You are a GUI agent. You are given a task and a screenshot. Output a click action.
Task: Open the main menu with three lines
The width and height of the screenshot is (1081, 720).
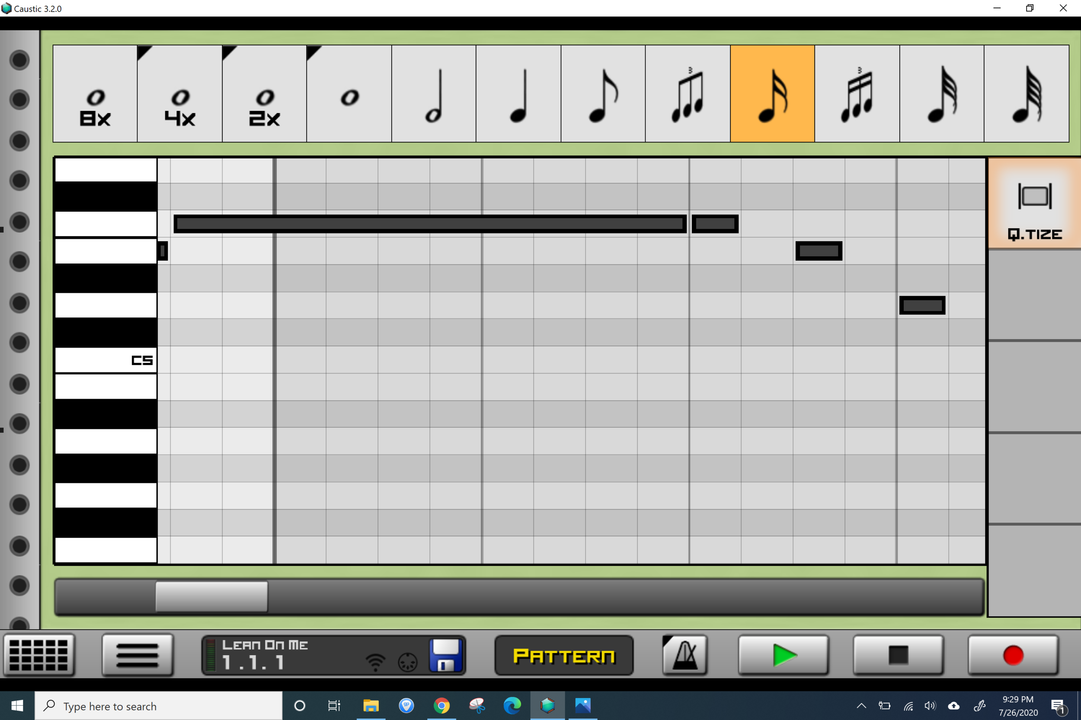point(138,655)
